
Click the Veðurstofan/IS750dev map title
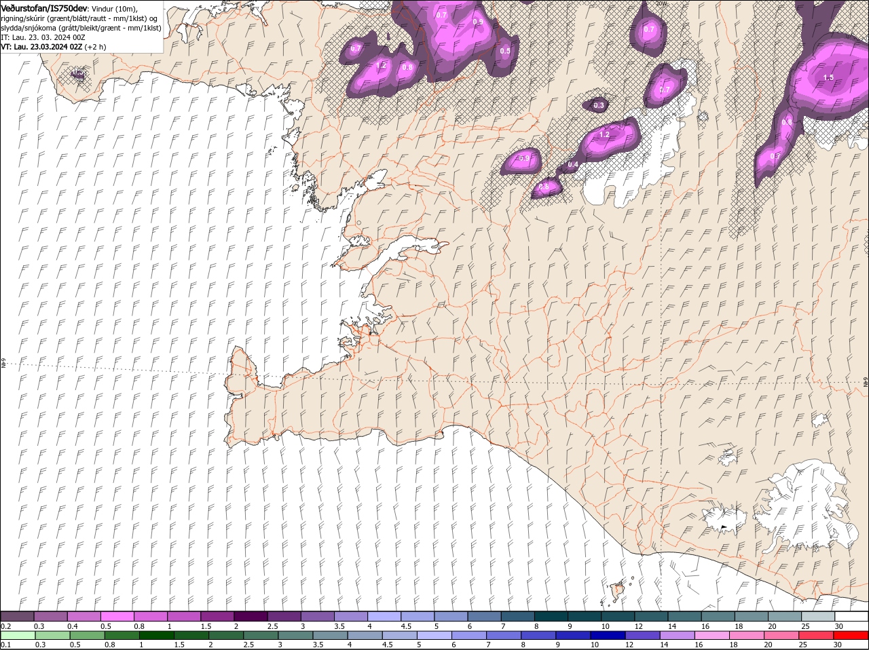(44, 7)
